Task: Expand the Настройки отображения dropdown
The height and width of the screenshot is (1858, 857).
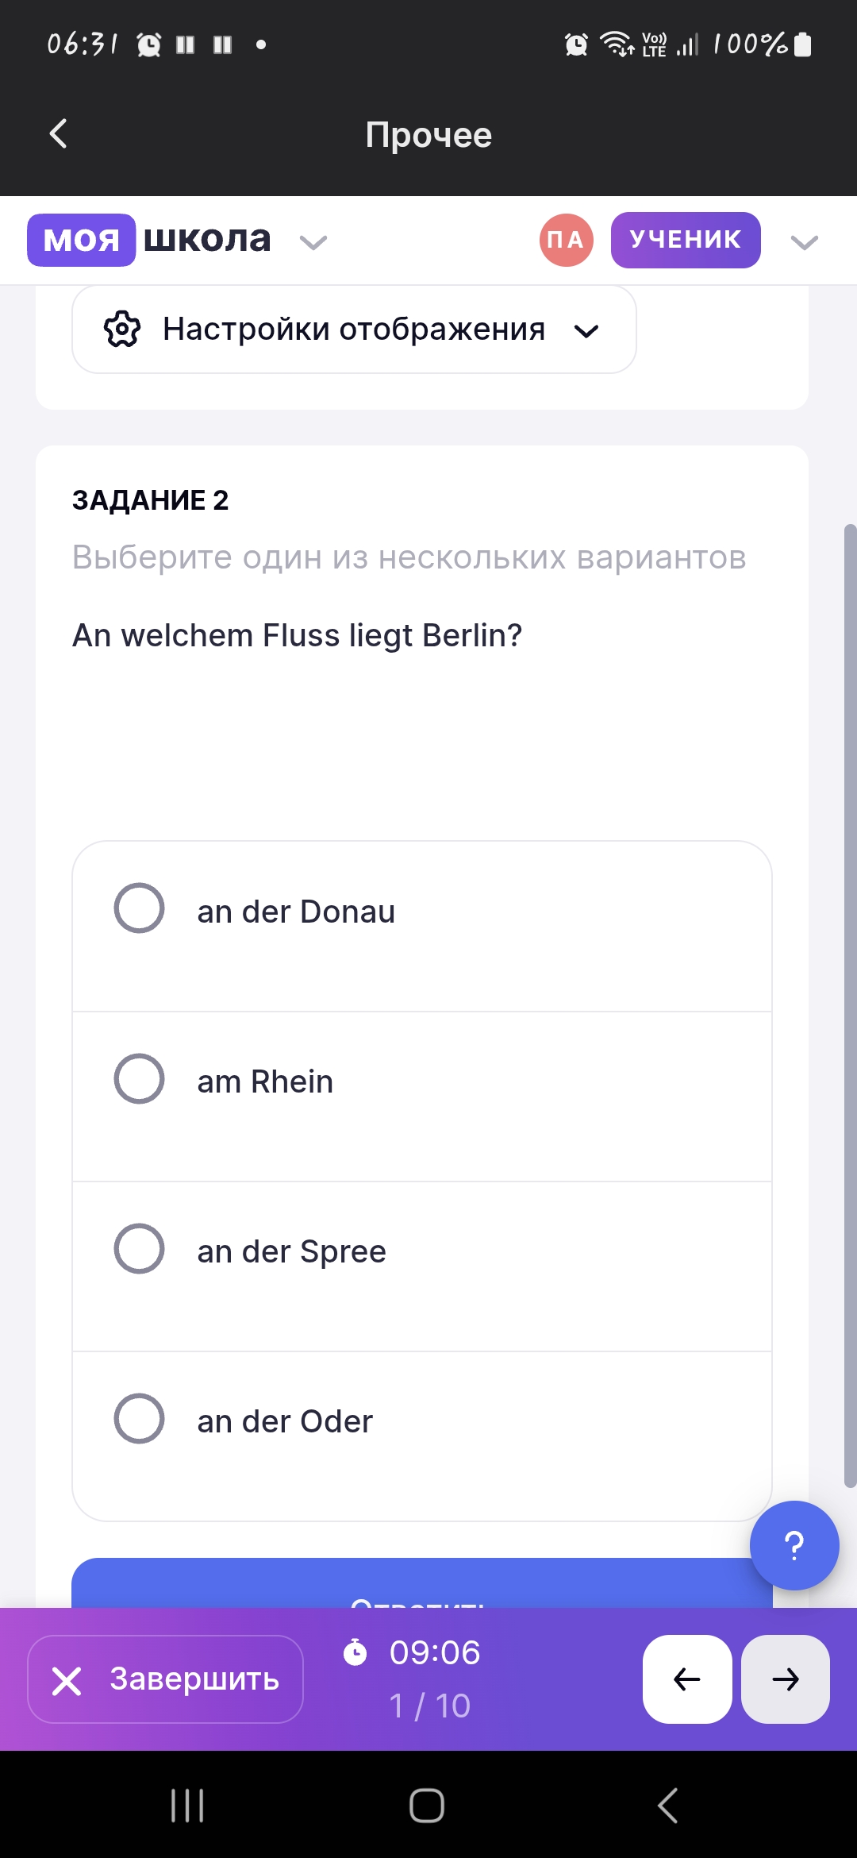Action: 354,330
